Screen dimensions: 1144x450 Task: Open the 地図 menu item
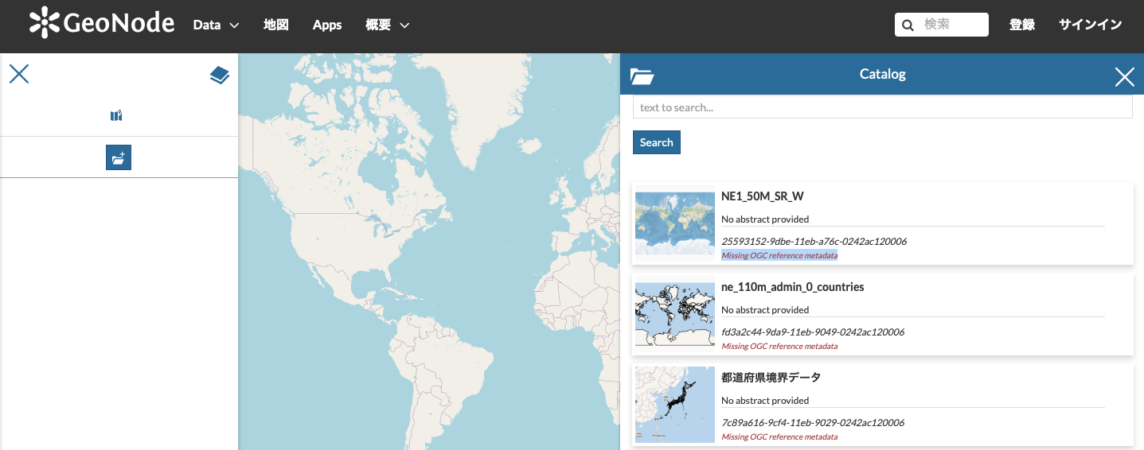click(x=276, y=25)
